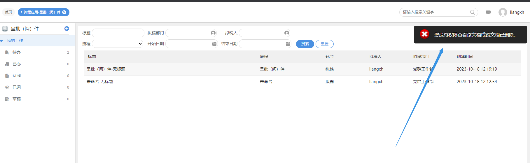Open the 呈批（阅）件-无标题 row
The image size is (530, 163).
302,69
